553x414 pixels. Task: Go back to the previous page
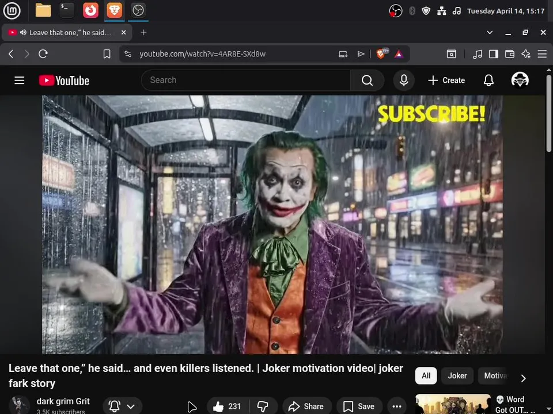(x=11, y=54)
